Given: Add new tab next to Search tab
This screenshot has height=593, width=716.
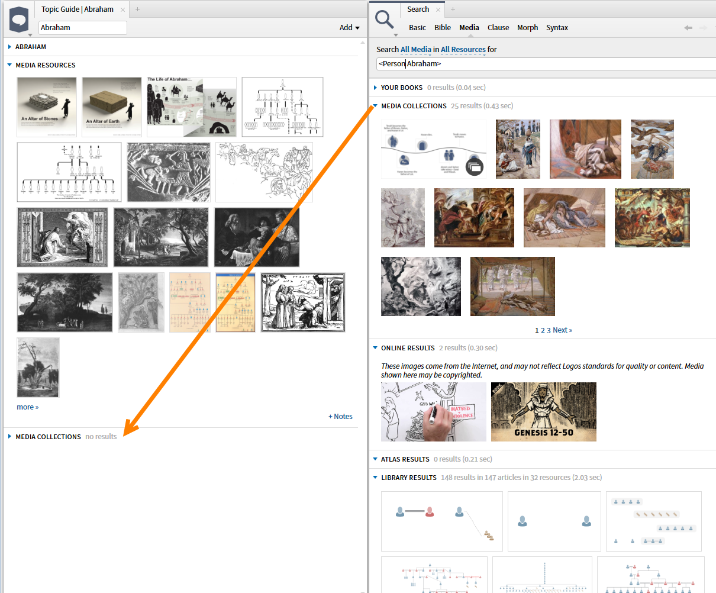Looking at the screenshot, I should 453,9.
